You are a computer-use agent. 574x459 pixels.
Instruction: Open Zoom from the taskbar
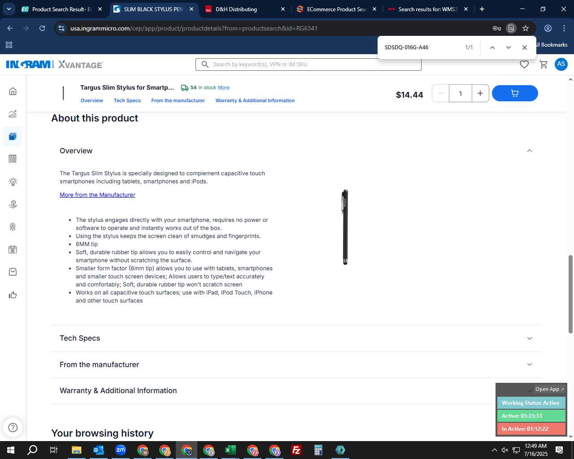coord(121,450)
